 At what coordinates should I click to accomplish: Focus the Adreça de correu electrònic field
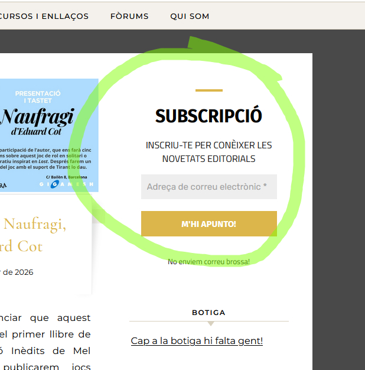point(208,187)
